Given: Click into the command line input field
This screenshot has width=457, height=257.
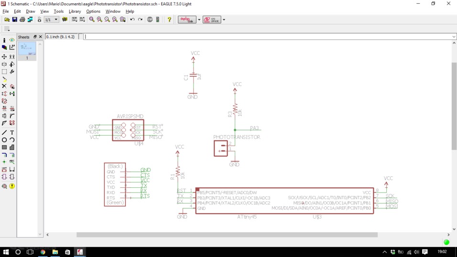Looking at the screenshot, I should coord(267,37).
